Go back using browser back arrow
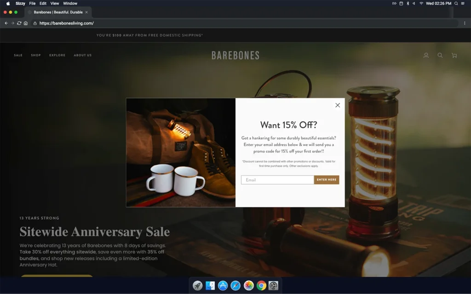This screenshot has width=471, height=294. 6,23
